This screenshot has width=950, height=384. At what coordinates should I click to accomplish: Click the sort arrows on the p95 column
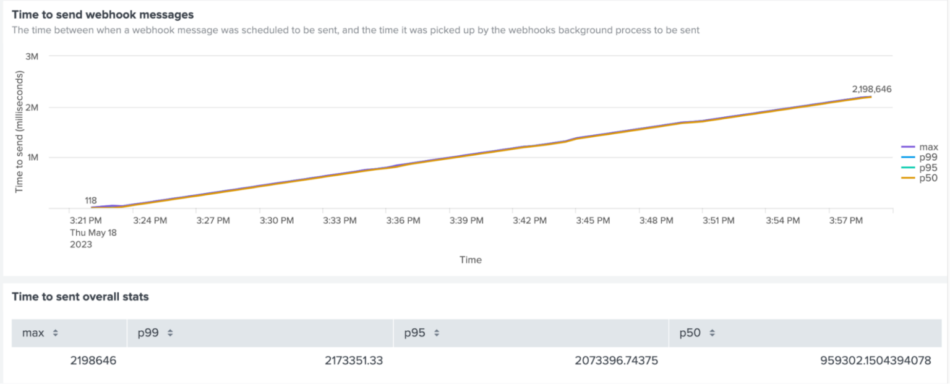435,333
